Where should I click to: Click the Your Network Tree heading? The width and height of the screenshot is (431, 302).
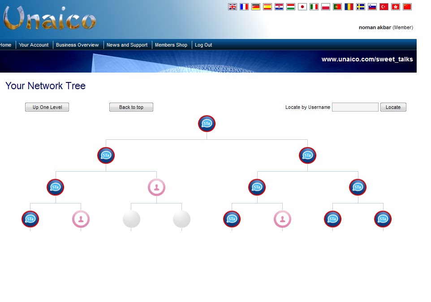[x=45, y=86]
